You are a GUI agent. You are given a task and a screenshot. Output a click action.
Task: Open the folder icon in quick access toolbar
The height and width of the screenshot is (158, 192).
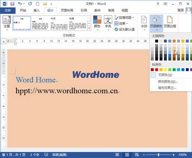45,4
